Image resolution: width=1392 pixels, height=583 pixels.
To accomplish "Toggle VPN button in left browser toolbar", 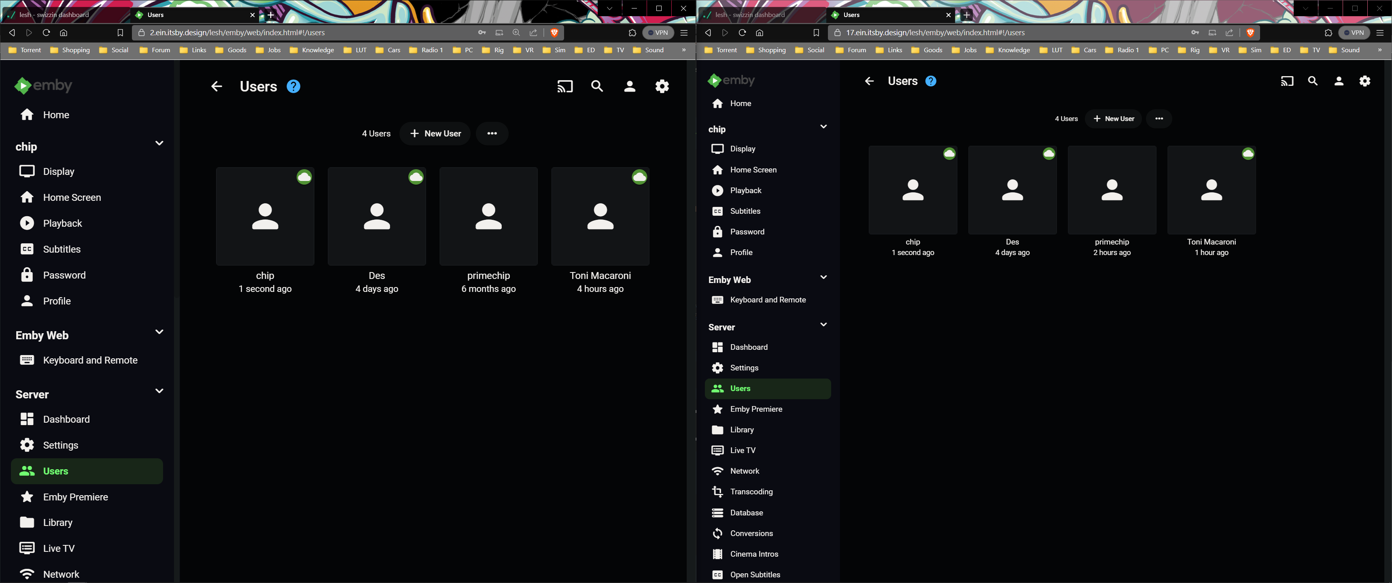I will 658,32.
